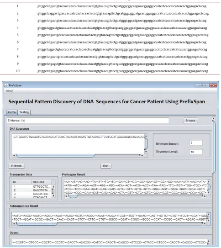The height and width of the screenshot is (248, 221).
Task: Click DNA Sequence scroll left arrow
Action: pos(14,156)
